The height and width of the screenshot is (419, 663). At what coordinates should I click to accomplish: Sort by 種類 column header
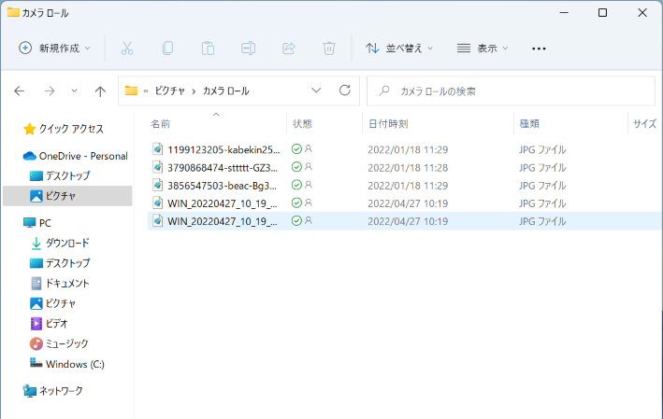click(x=529, y=123)
